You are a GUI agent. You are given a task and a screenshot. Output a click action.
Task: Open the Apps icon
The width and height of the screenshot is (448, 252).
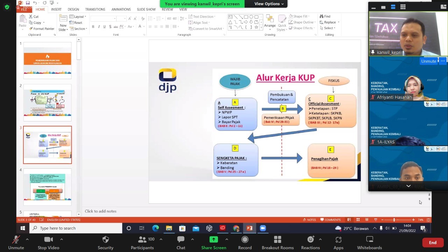(x=338, y=240)
